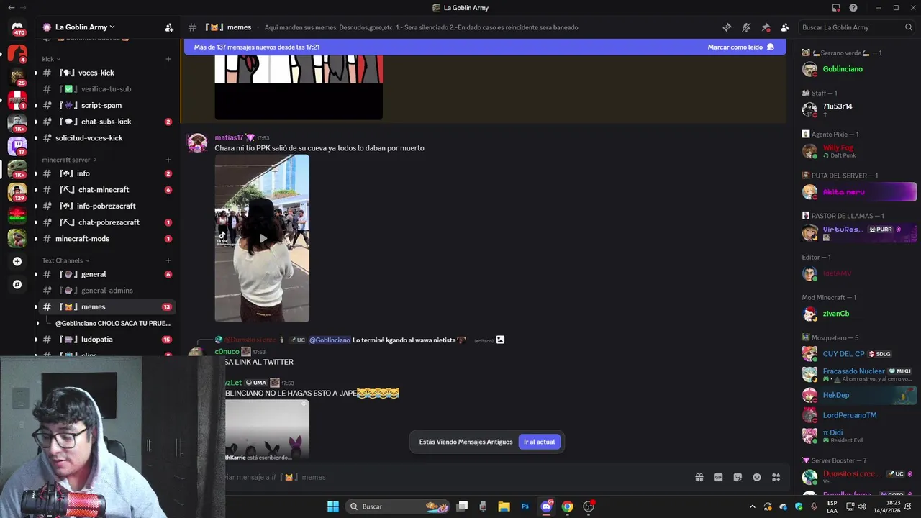Open the chat-minecraft channel
921x518 pixels.
(106, 190)
